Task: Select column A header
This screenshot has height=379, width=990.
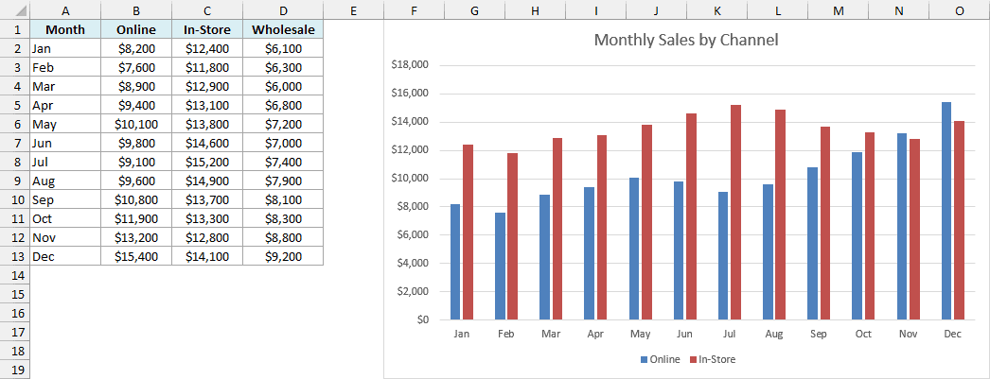Action: [65, 10]
